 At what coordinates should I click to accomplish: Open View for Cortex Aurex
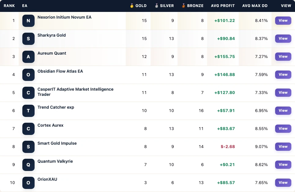tap(283, 129)
